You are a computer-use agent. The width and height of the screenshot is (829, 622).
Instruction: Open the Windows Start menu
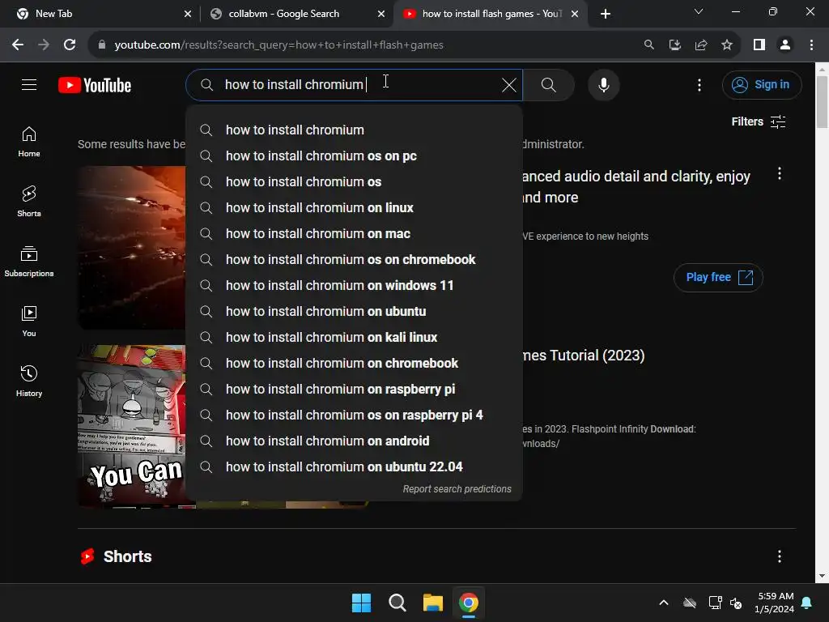[361, 603]
